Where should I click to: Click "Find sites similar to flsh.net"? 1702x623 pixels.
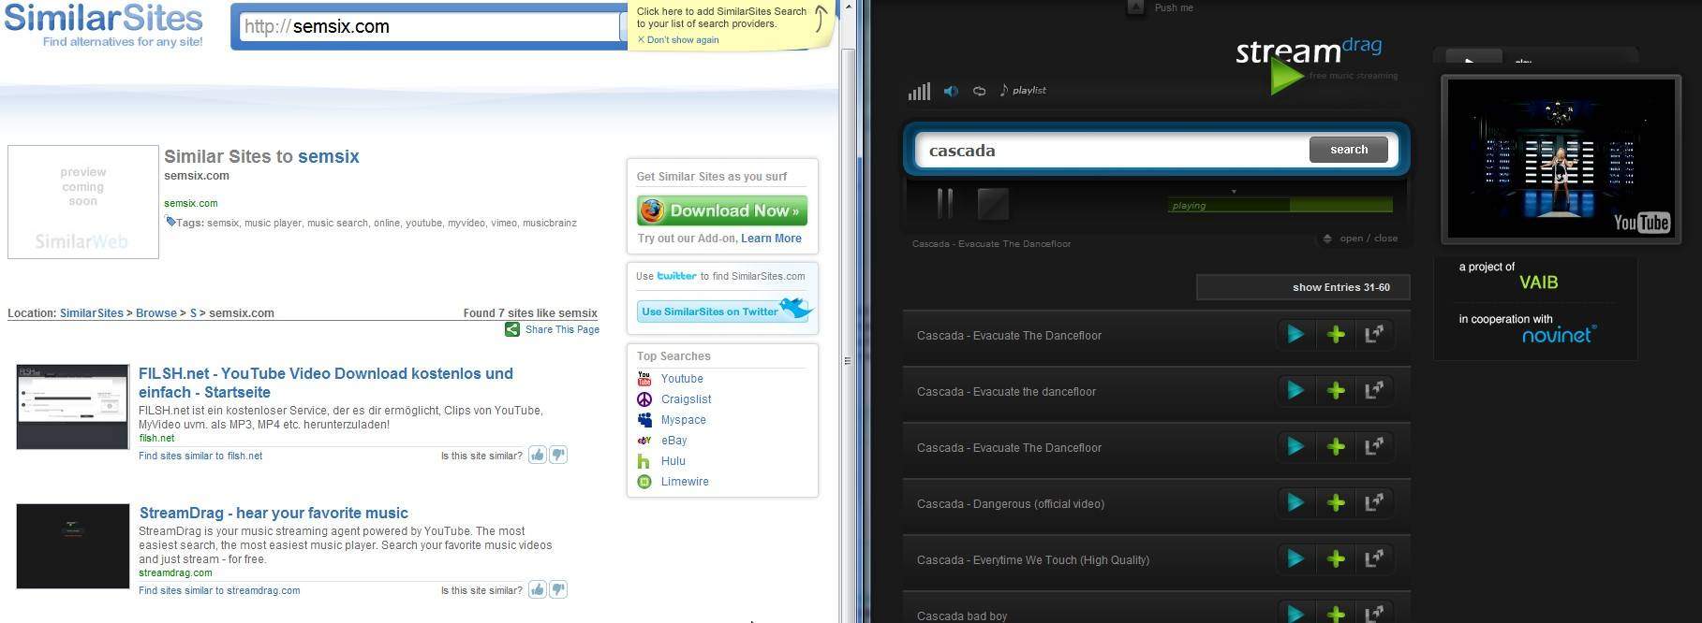[200, 456]
